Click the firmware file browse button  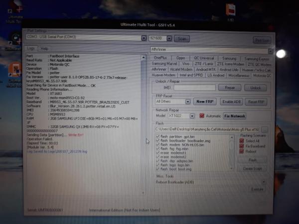[x=265, y=129]
